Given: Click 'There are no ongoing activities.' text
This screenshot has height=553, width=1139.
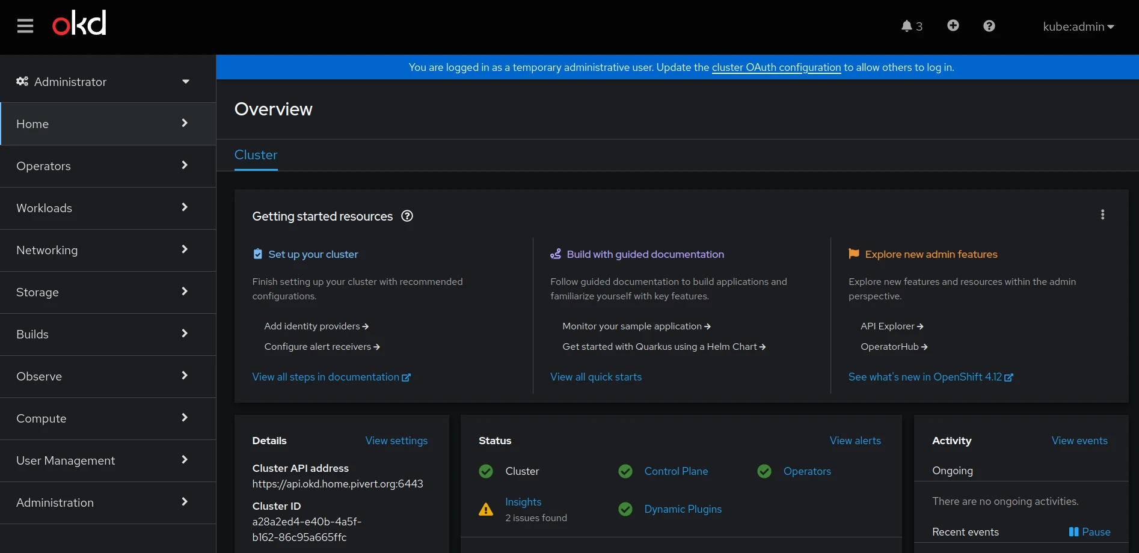Looking at the screenshot, I should coord(1005,501).
